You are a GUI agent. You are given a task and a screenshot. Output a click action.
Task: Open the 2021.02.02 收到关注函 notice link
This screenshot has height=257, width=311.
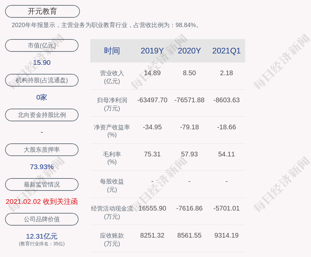pos(41,202)
